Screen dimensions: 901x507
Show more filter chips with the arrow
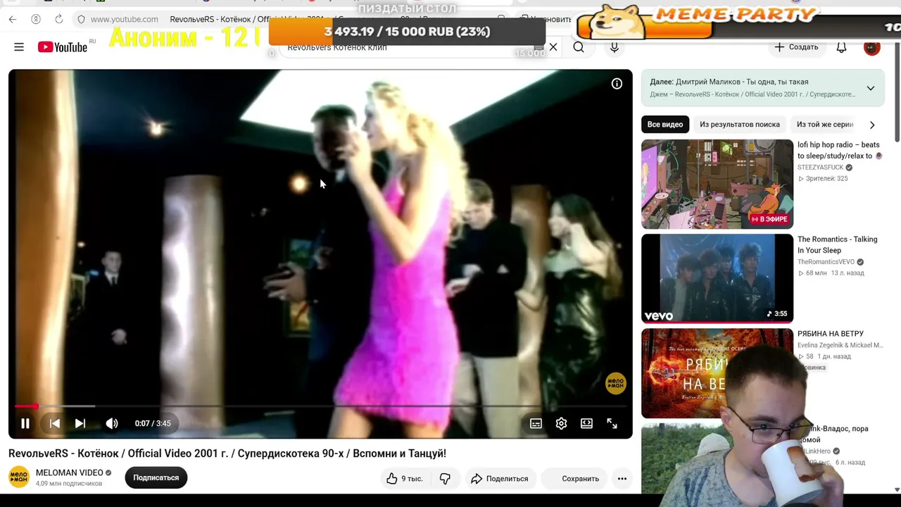(x=872, y=125)
